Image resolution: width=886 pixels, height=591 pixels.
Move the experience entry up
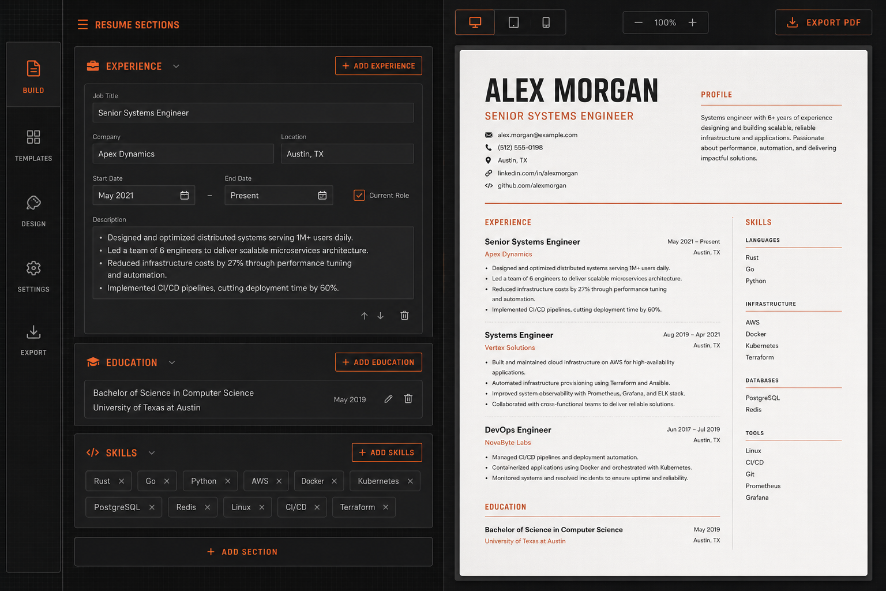tap(364, 316)
